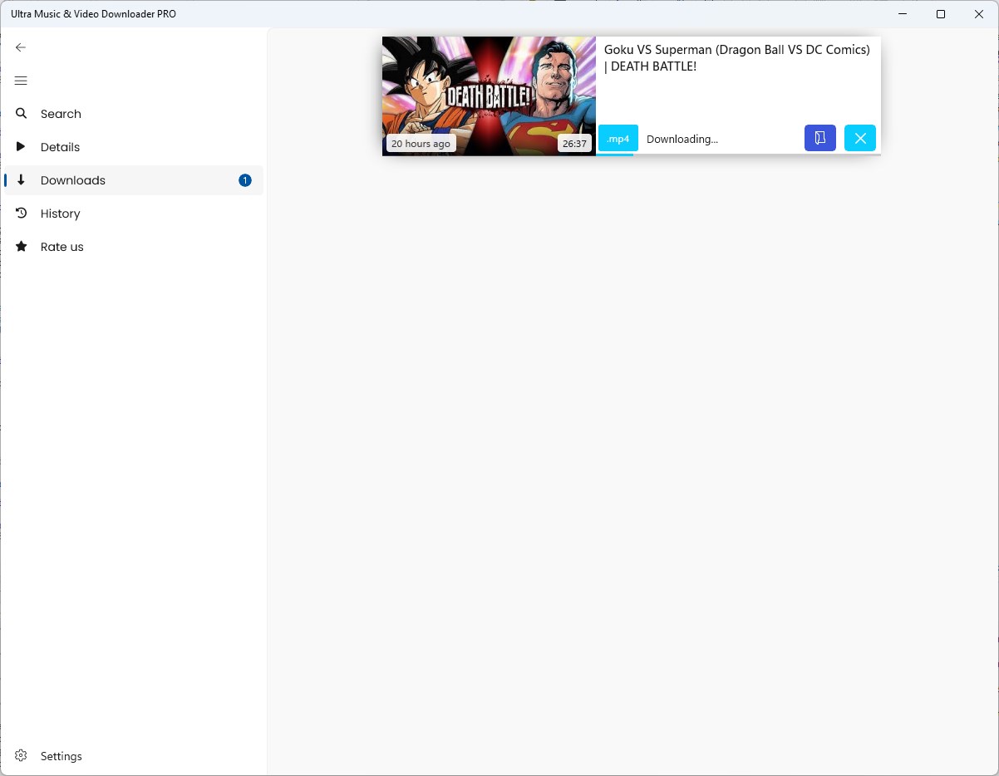Minimize the Ultra Music Downloader window
The height and width of the screenshot is (776, 999).
point(903,14)
